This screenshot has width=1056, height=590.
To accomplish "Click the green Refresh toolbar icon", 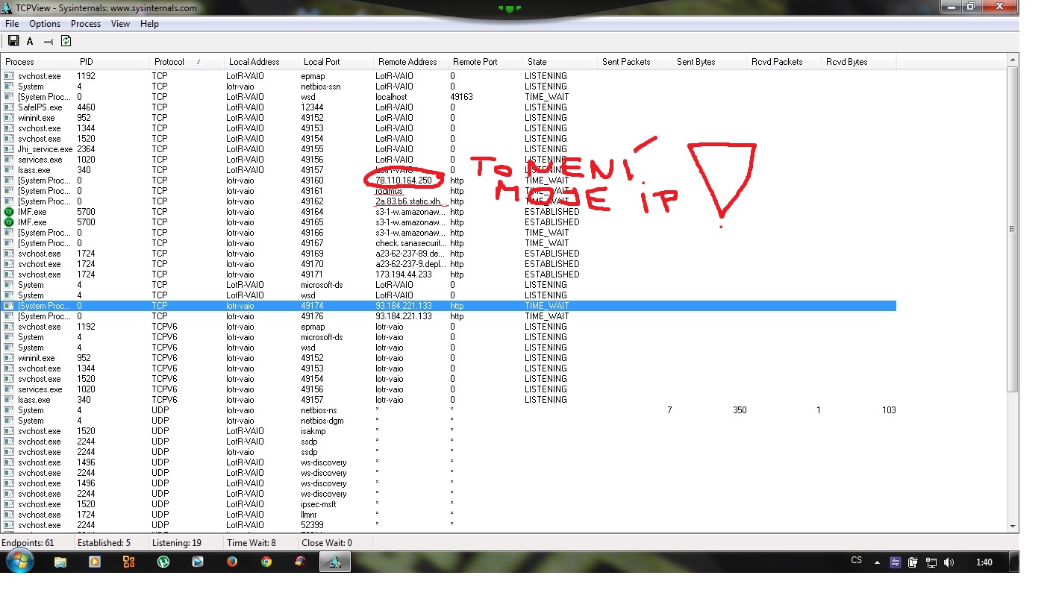I will tap(66, 41).
